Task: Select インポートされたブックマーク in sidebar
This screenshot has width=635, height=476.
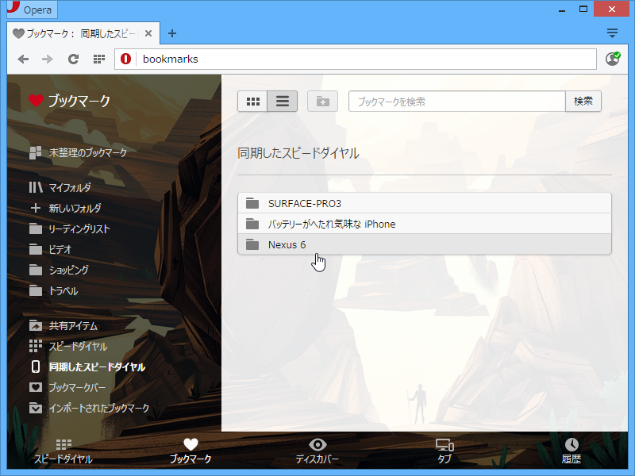Action: 90,408
